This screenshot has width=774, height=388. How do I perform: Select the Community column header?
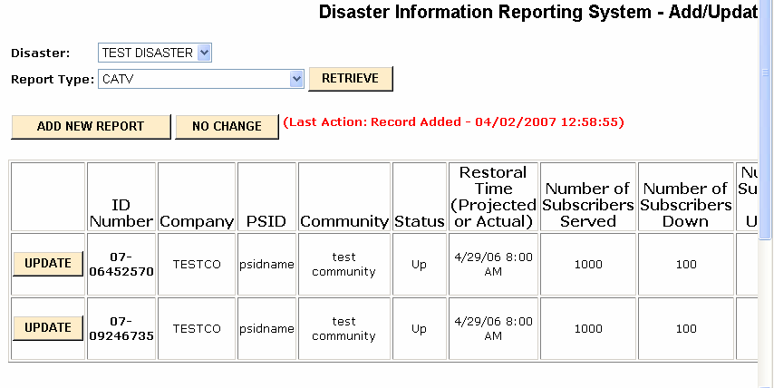[344, 221]
